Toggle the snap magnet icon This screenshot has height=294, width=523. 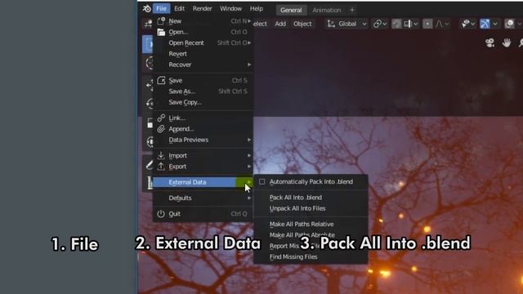click(396, 24)
